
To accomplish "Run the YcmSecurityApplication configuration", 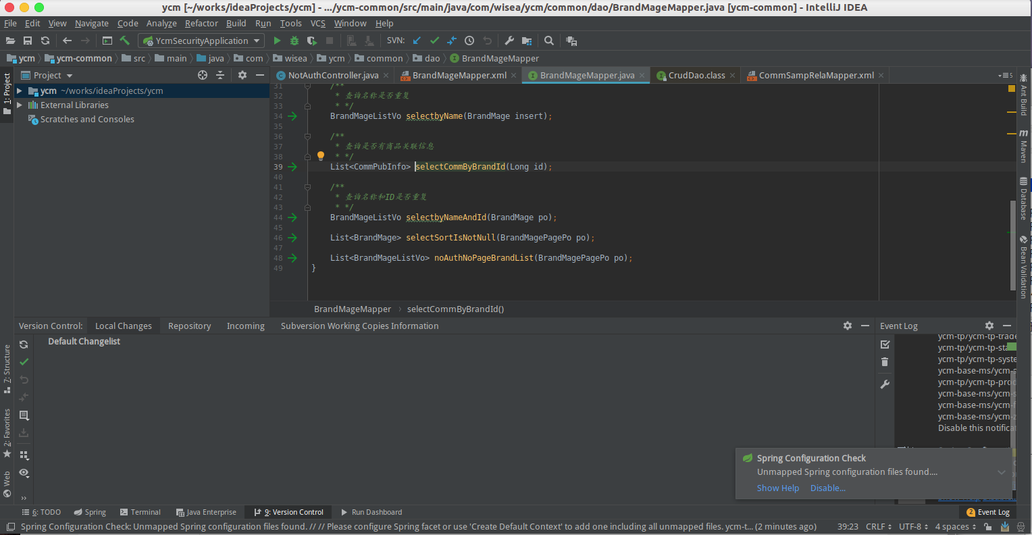I will coord(277,41).
